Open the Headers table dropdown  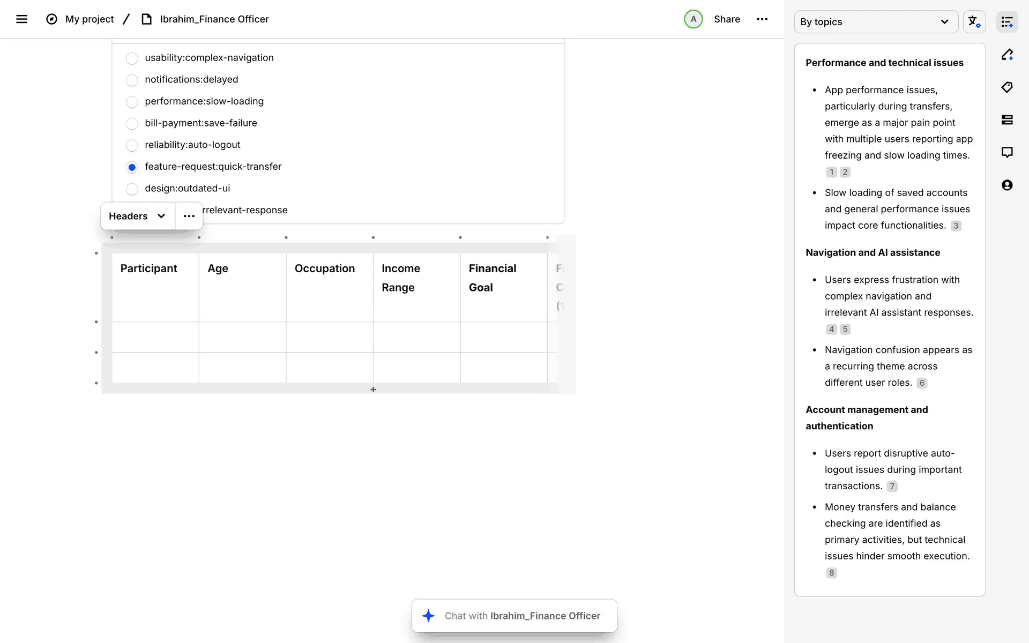[x=137, y=216]
